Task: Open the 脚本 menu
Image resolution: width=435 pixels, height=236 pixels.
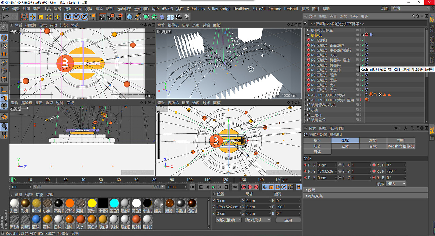Action: pos(305,9)
